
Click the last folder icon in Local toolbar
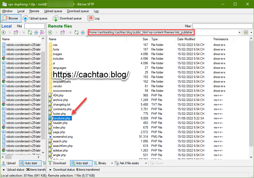[x=42, y=32]
